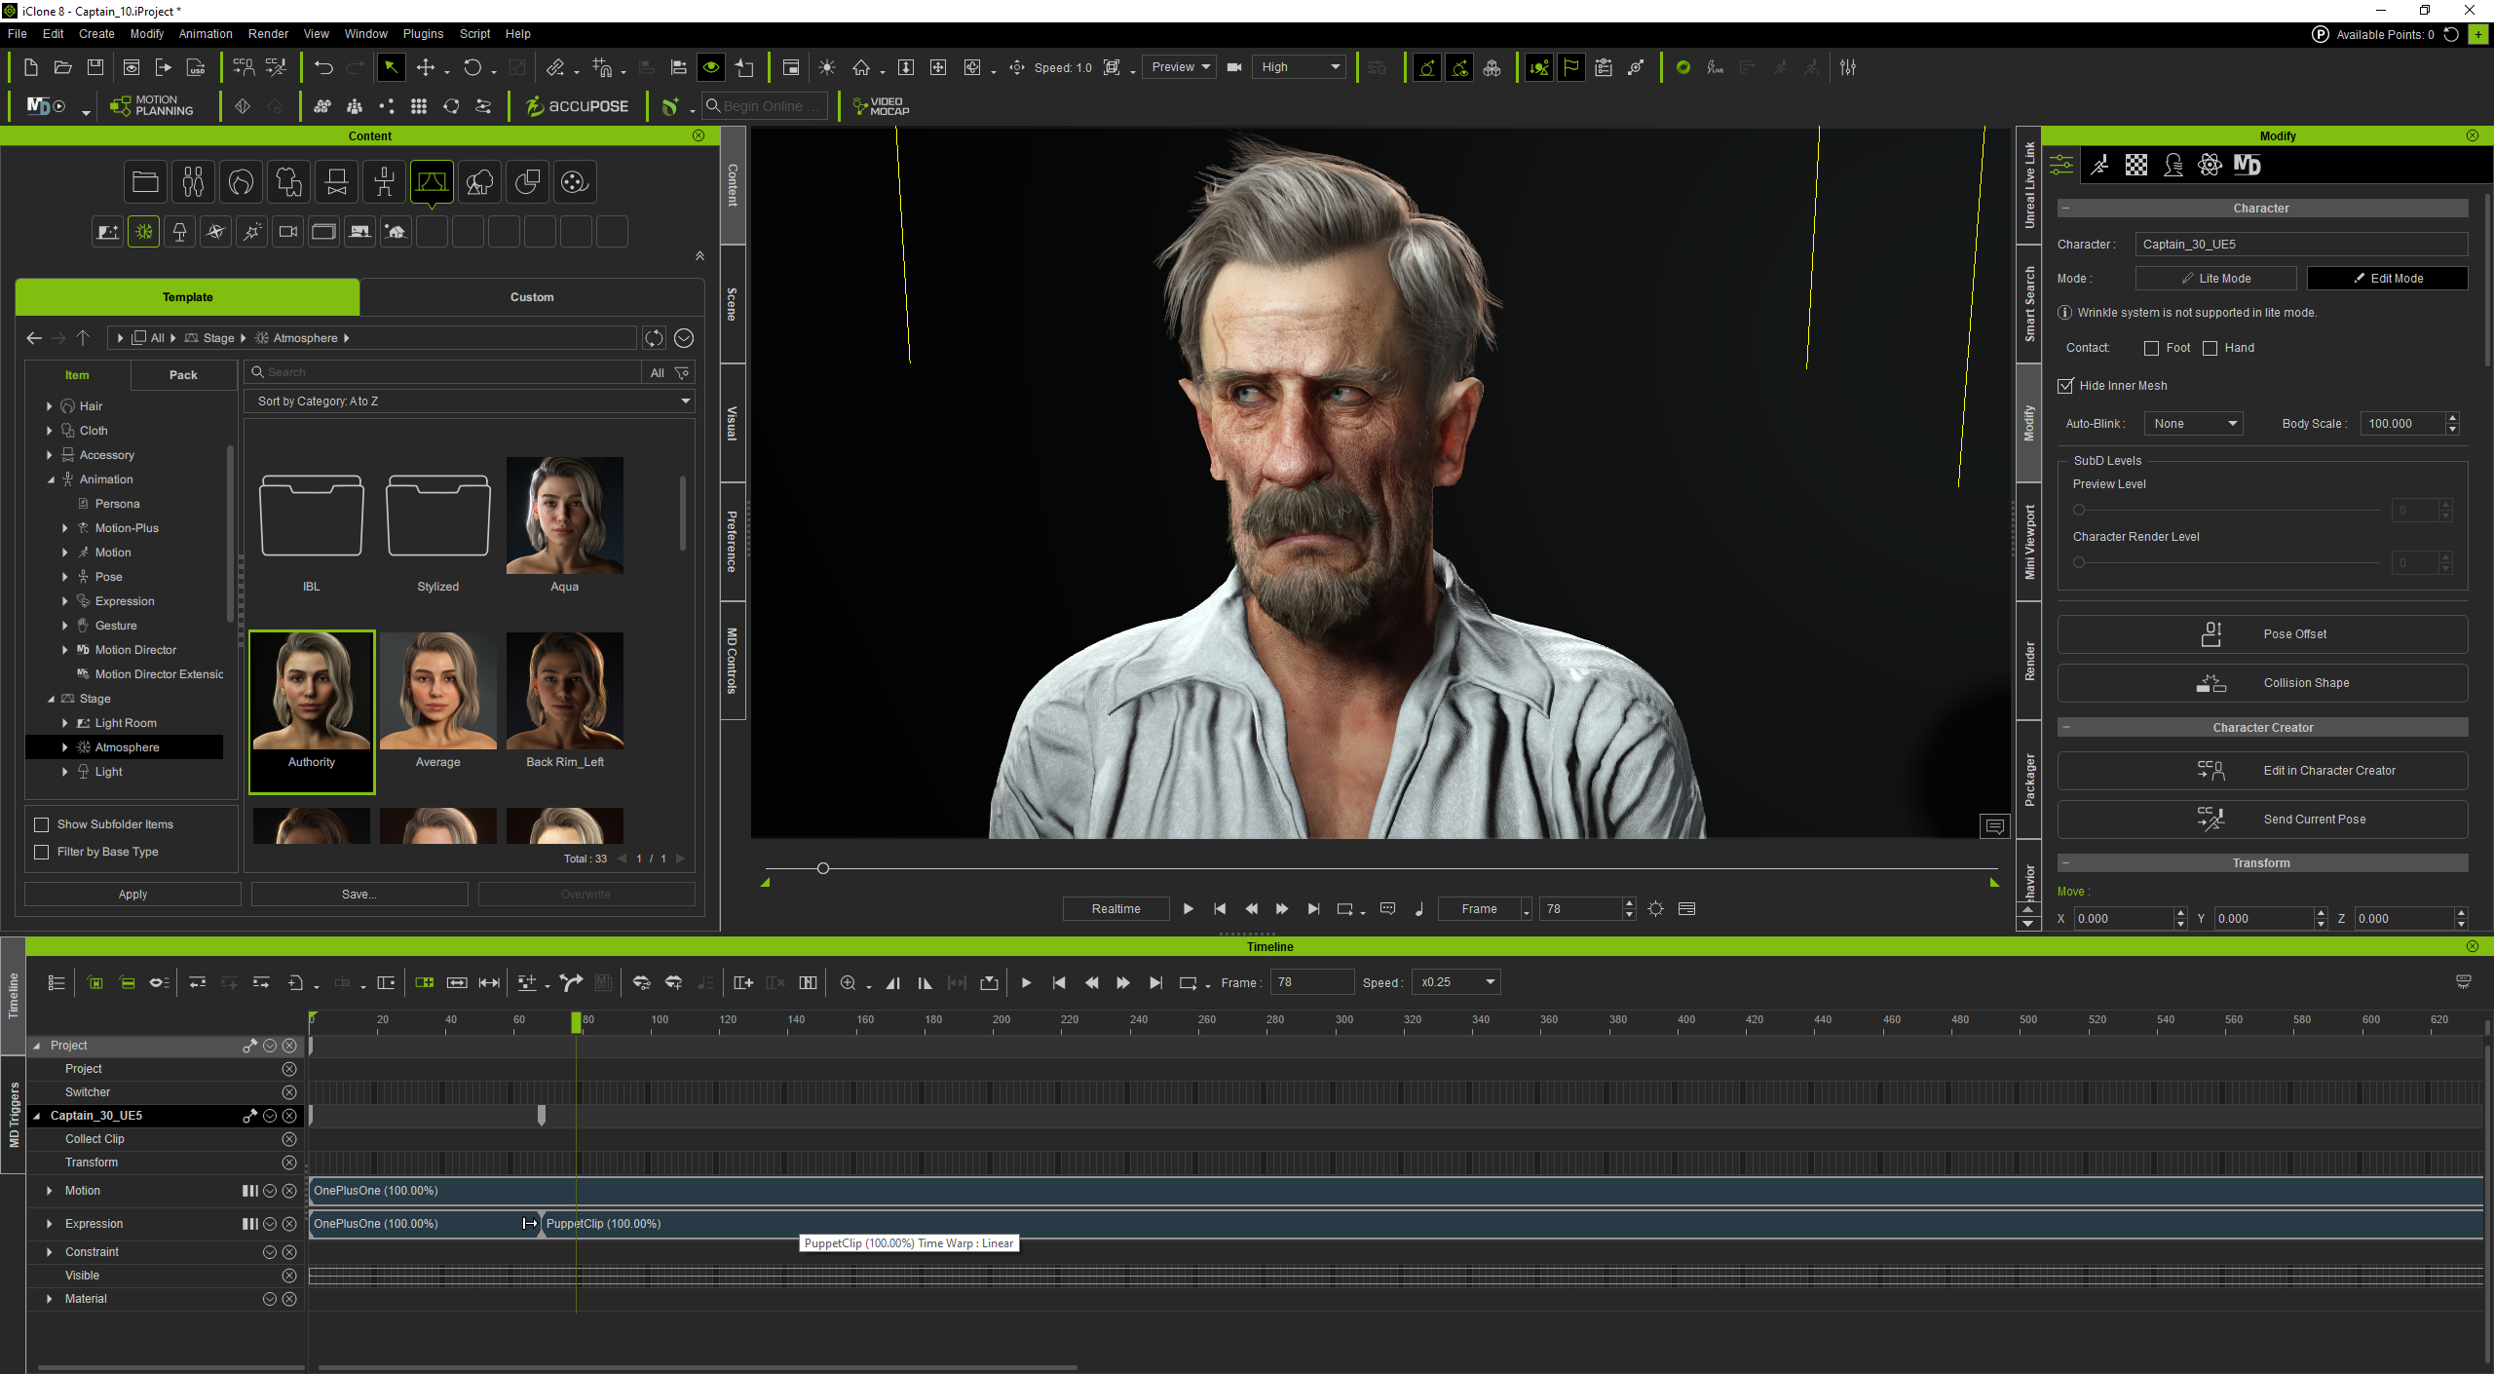
Task: Click the Save... button in Content
Action: (359, 894)
